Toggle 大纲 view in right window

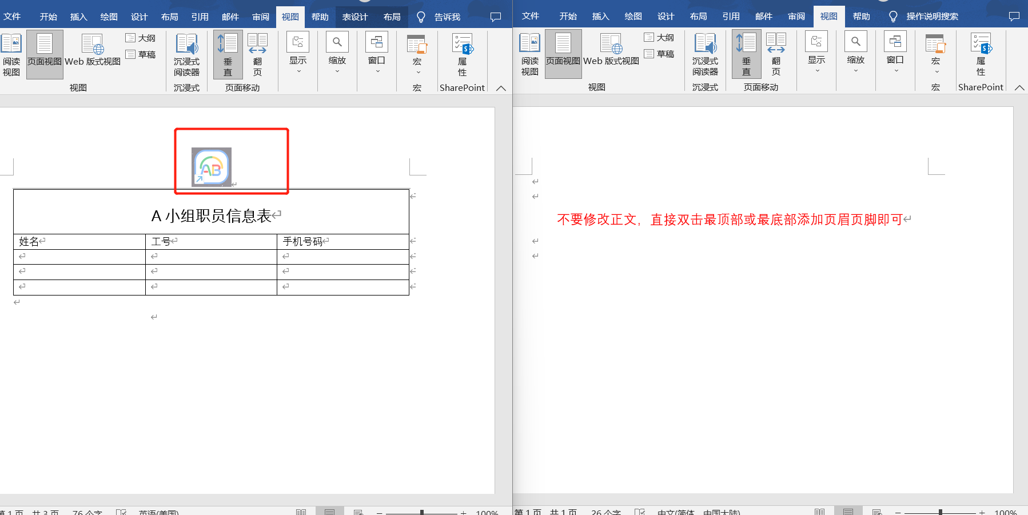click(x=660, y=38)
